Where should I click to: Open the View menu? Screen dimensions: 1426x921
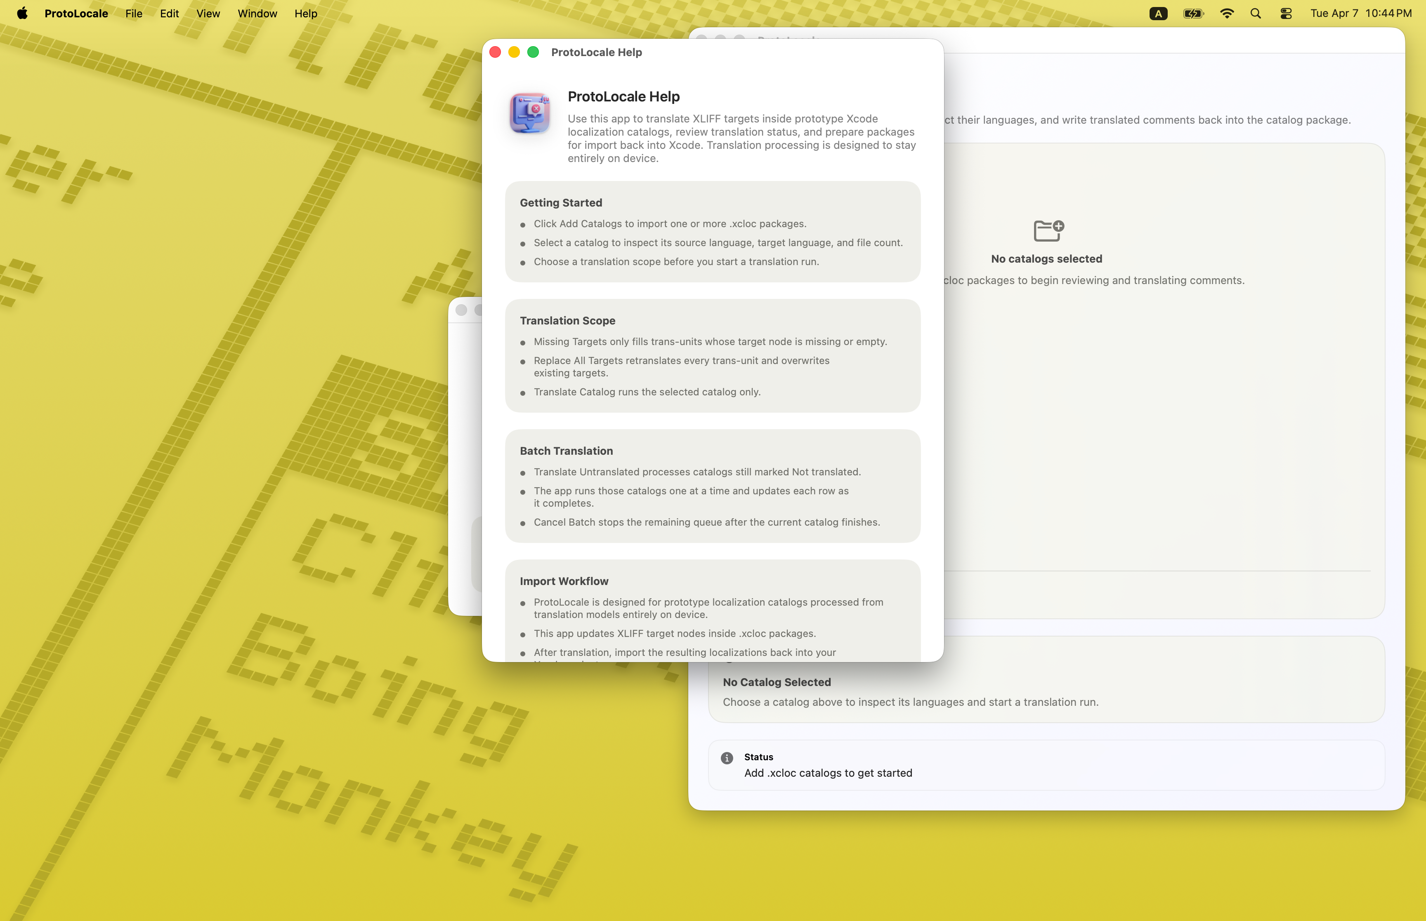tap(208, 13)
